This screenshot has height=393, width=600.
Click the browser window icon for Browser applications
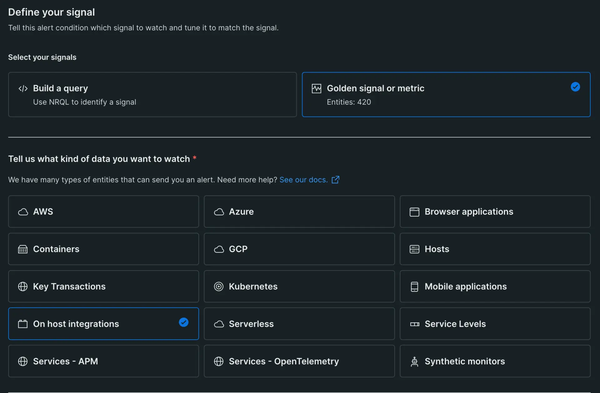click(x=414, y=212)
